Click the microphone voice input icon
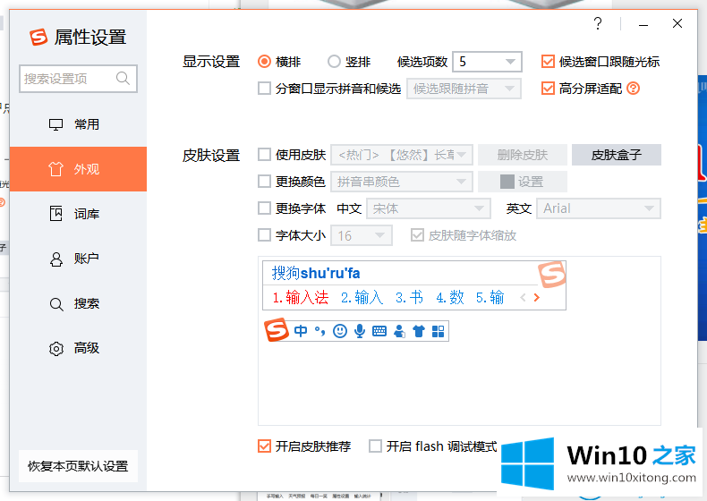 click(360, 331)
